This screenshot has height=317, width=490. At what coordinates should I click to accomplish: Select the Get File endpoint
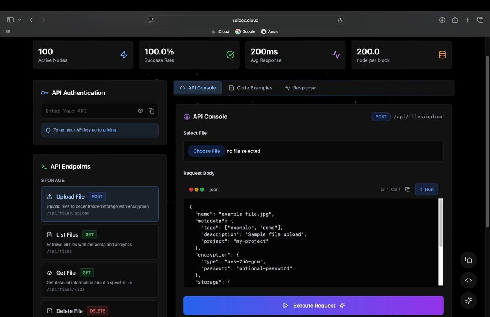(x=100, y=280)
